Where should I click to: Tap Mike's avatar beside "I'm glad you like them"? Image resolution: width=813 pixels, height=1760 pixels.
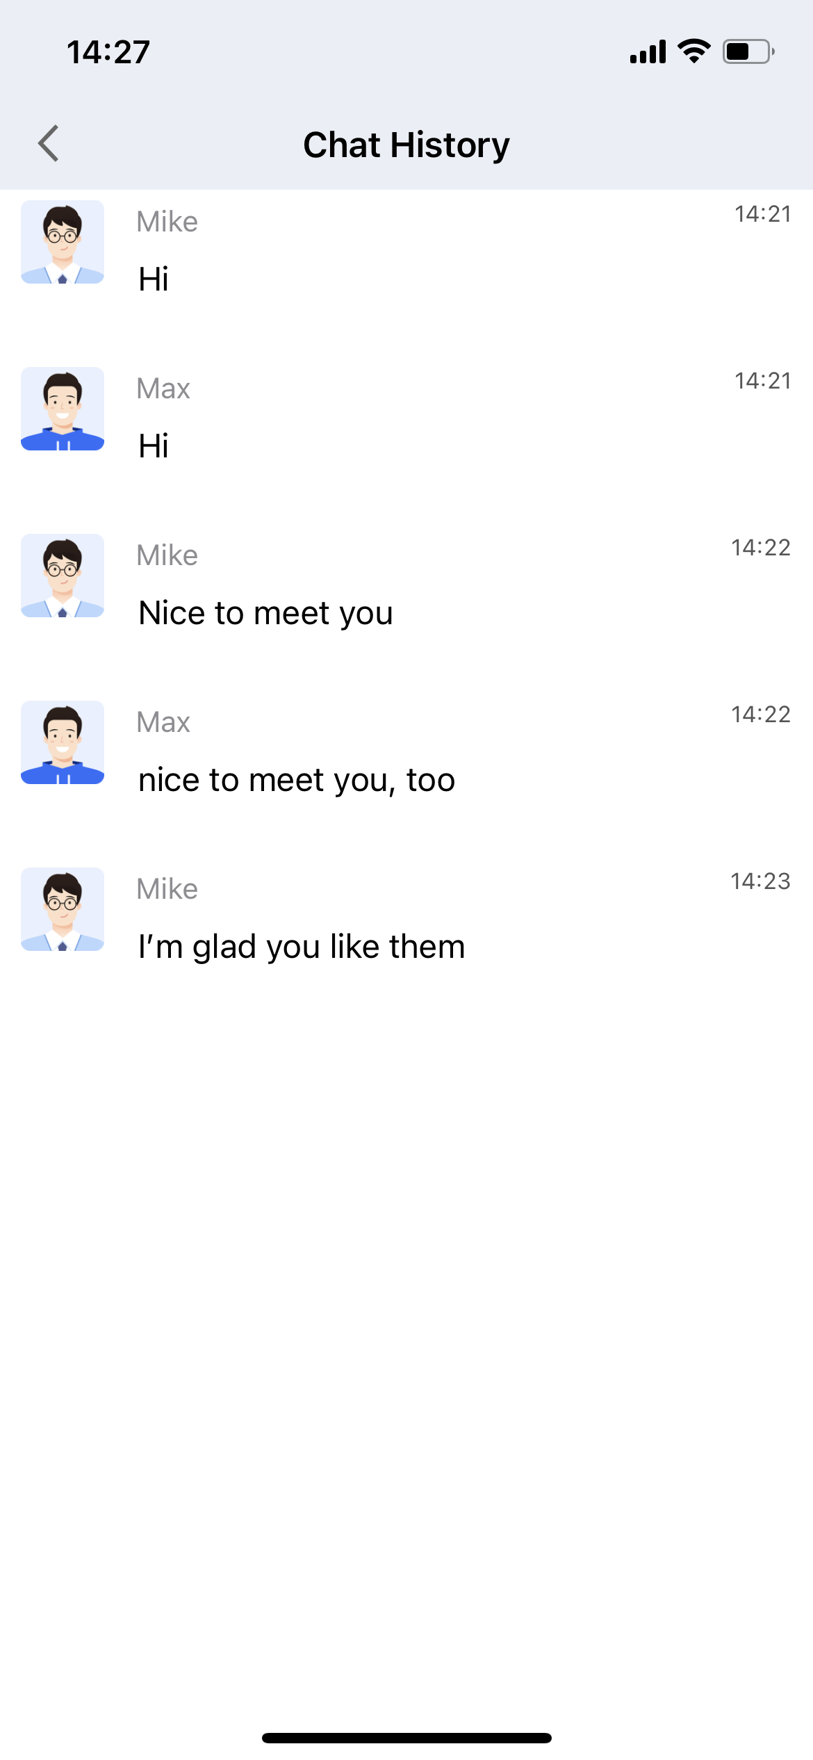point(63,909)
